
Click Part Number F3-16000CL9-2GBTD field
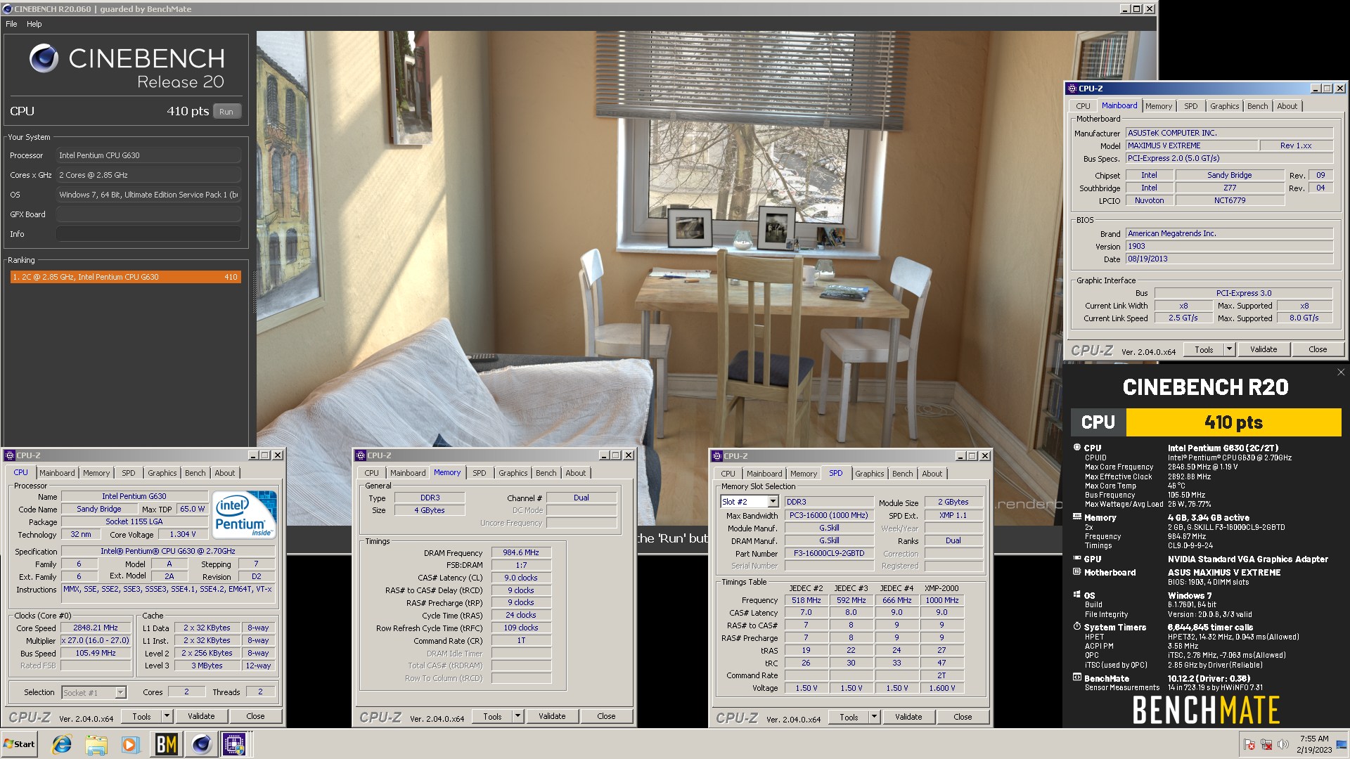tap(829, 554)
